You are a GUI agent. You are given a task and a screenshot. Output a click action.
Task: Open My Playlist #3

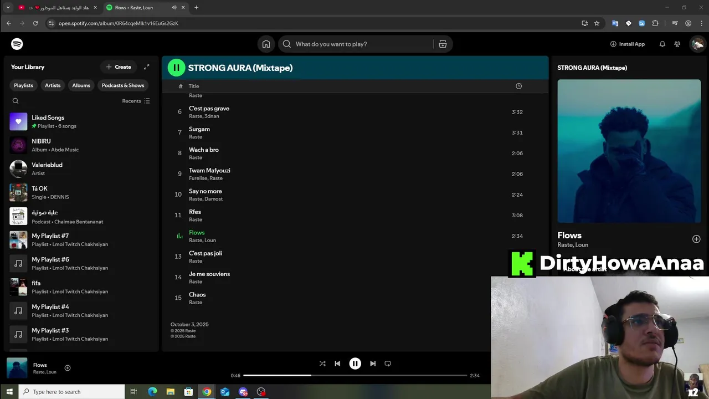click(80, 334)
